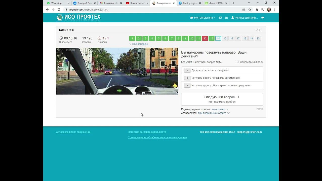Viewport: 322px width, 181px height.
Task: Open the media control icon in Chrome toolbar
Action: tap(263, 10)
